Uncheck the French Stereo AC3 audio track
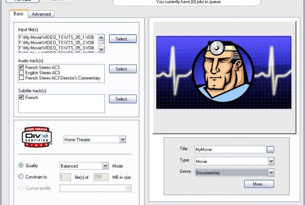305x205 pixels. (x=22, y=67)
